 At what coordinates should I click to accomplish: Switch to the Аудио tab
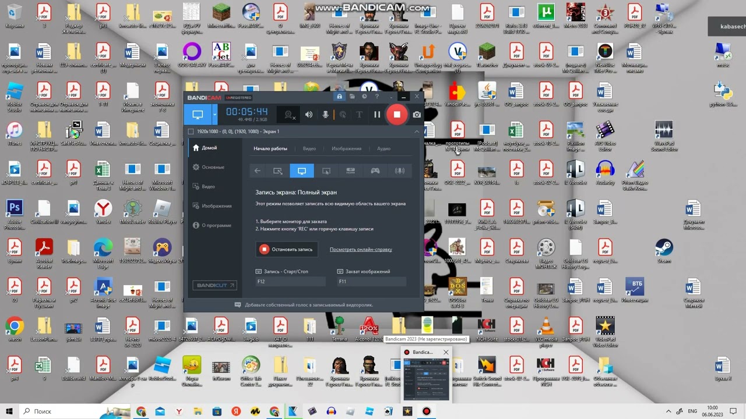click(x=383, y=148)
